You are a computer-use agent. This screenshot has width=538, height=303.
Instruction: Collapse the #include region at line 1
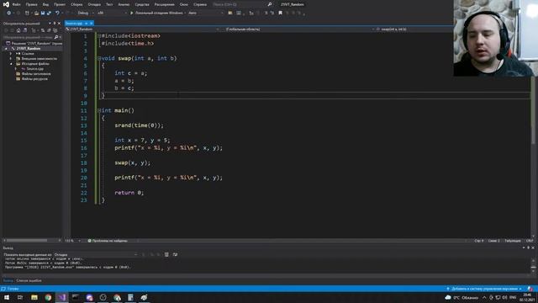pyautogui.click(x=99, y=35)
